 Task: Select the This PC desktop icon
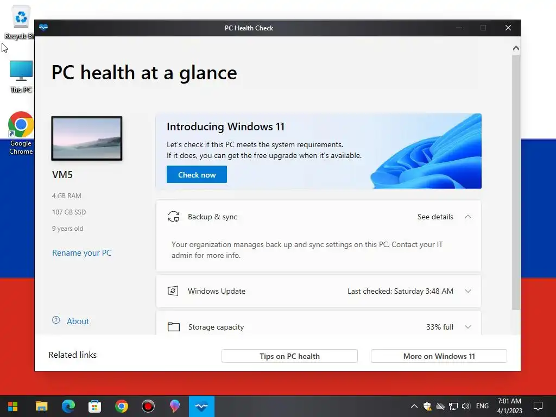[21, 76]
